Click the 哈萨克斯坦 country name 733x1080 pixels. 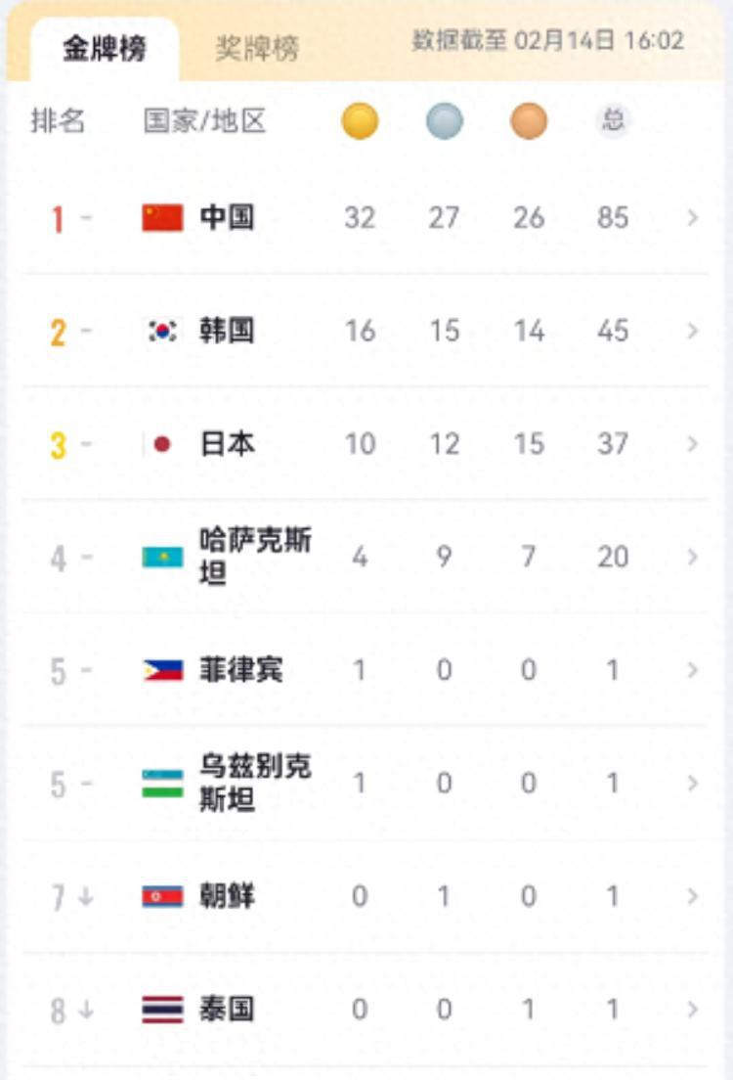click(255, 557)
